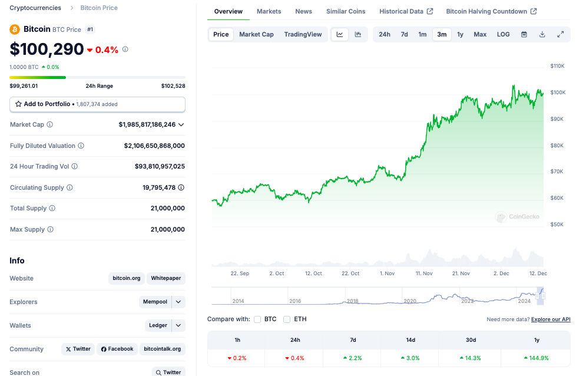This screenshot has width=576, height=376.
Task: Set chart range to 7d
Action: click(405, 35)
